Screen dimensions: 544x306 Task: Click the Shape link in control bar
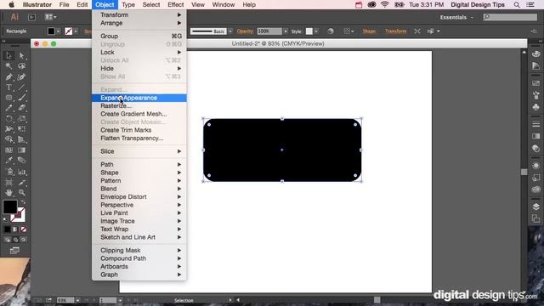tap(369, 31)
